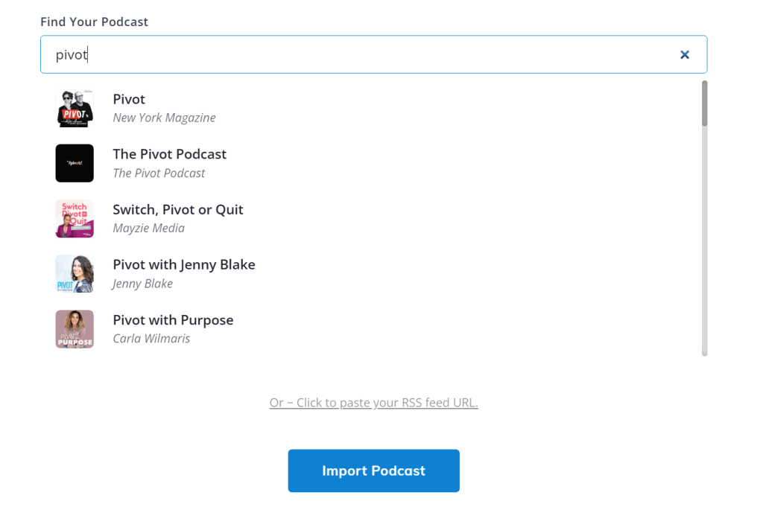Click Pivot with Jenny Blake cover image

point(75,273)
